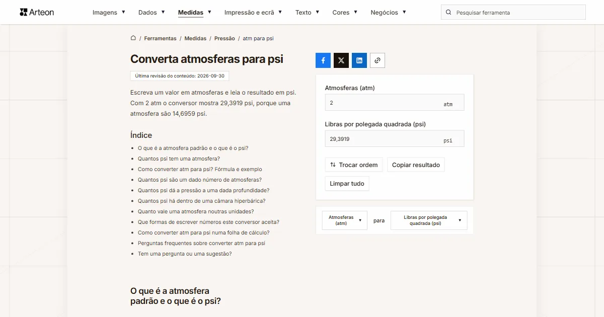The width and height of the screenshot is (604, 317).
Task: Focus the psi result field
Action: 395,139
